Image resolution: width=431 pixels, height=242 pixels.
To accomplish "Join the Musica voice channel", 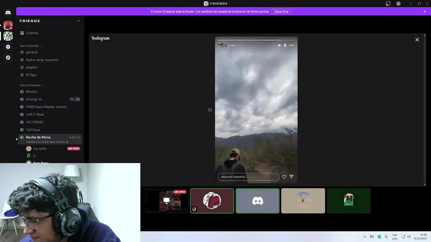I will click(50, 91).
